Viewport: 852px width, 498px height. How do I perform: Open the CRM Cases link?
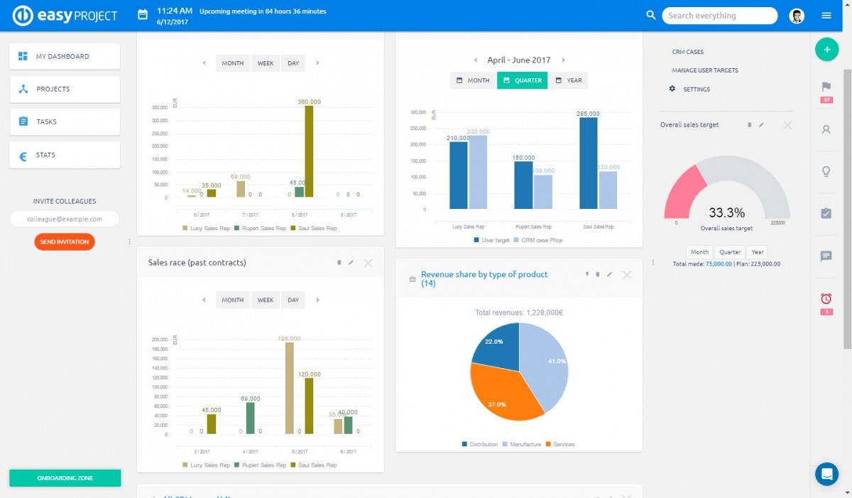pyautogui.click(x=687, y=52)
